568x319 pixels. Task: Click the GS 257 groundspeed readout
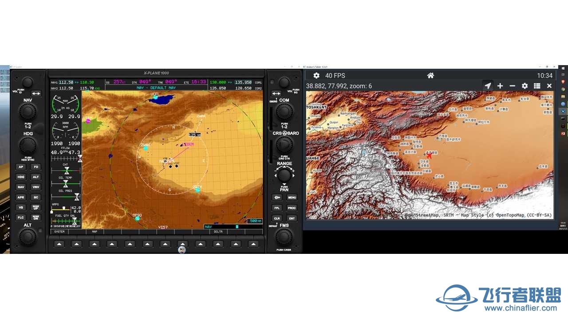point(117,82)
